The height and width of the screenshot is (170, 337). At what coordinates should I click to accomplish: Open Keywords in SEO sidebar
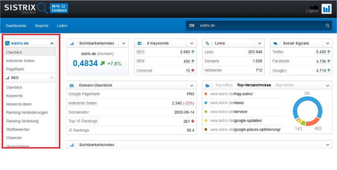[x=14, y=96]
